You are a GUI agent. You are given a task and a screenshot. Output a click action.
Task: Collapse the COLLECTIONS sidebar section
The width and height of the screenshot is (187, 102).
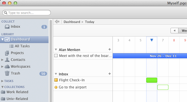(2, 87)
